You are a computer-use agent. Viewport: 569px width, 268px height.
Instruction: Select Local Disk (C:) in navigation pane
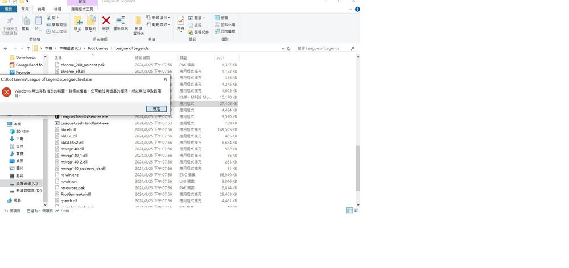click(x=26, y=183)
